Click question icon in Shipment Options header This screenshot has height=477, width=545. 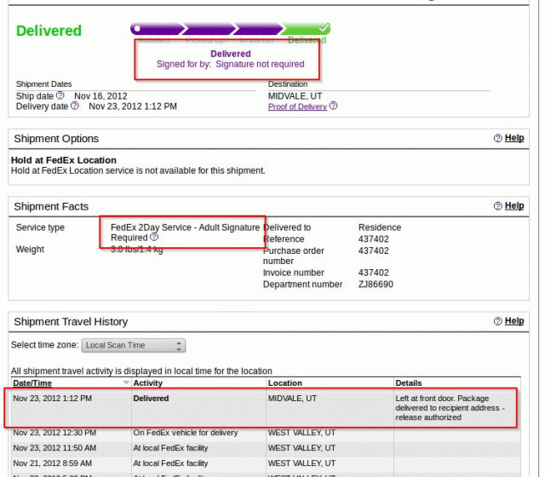(x=497, y=138)
